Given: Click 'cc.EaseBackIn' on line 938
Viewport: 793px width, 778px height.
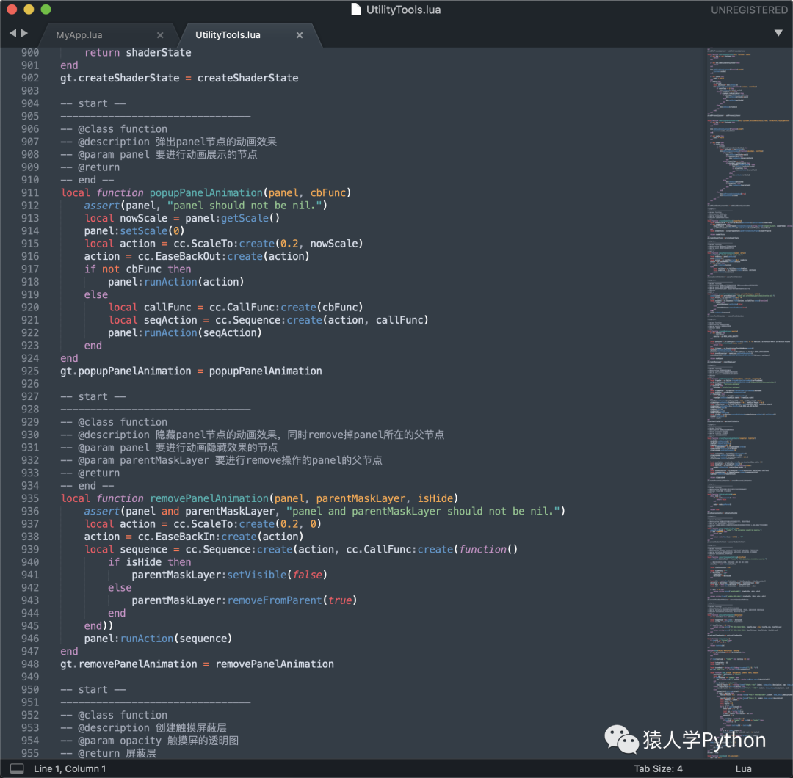Looking at the screenshot, I should pos(176,537).
